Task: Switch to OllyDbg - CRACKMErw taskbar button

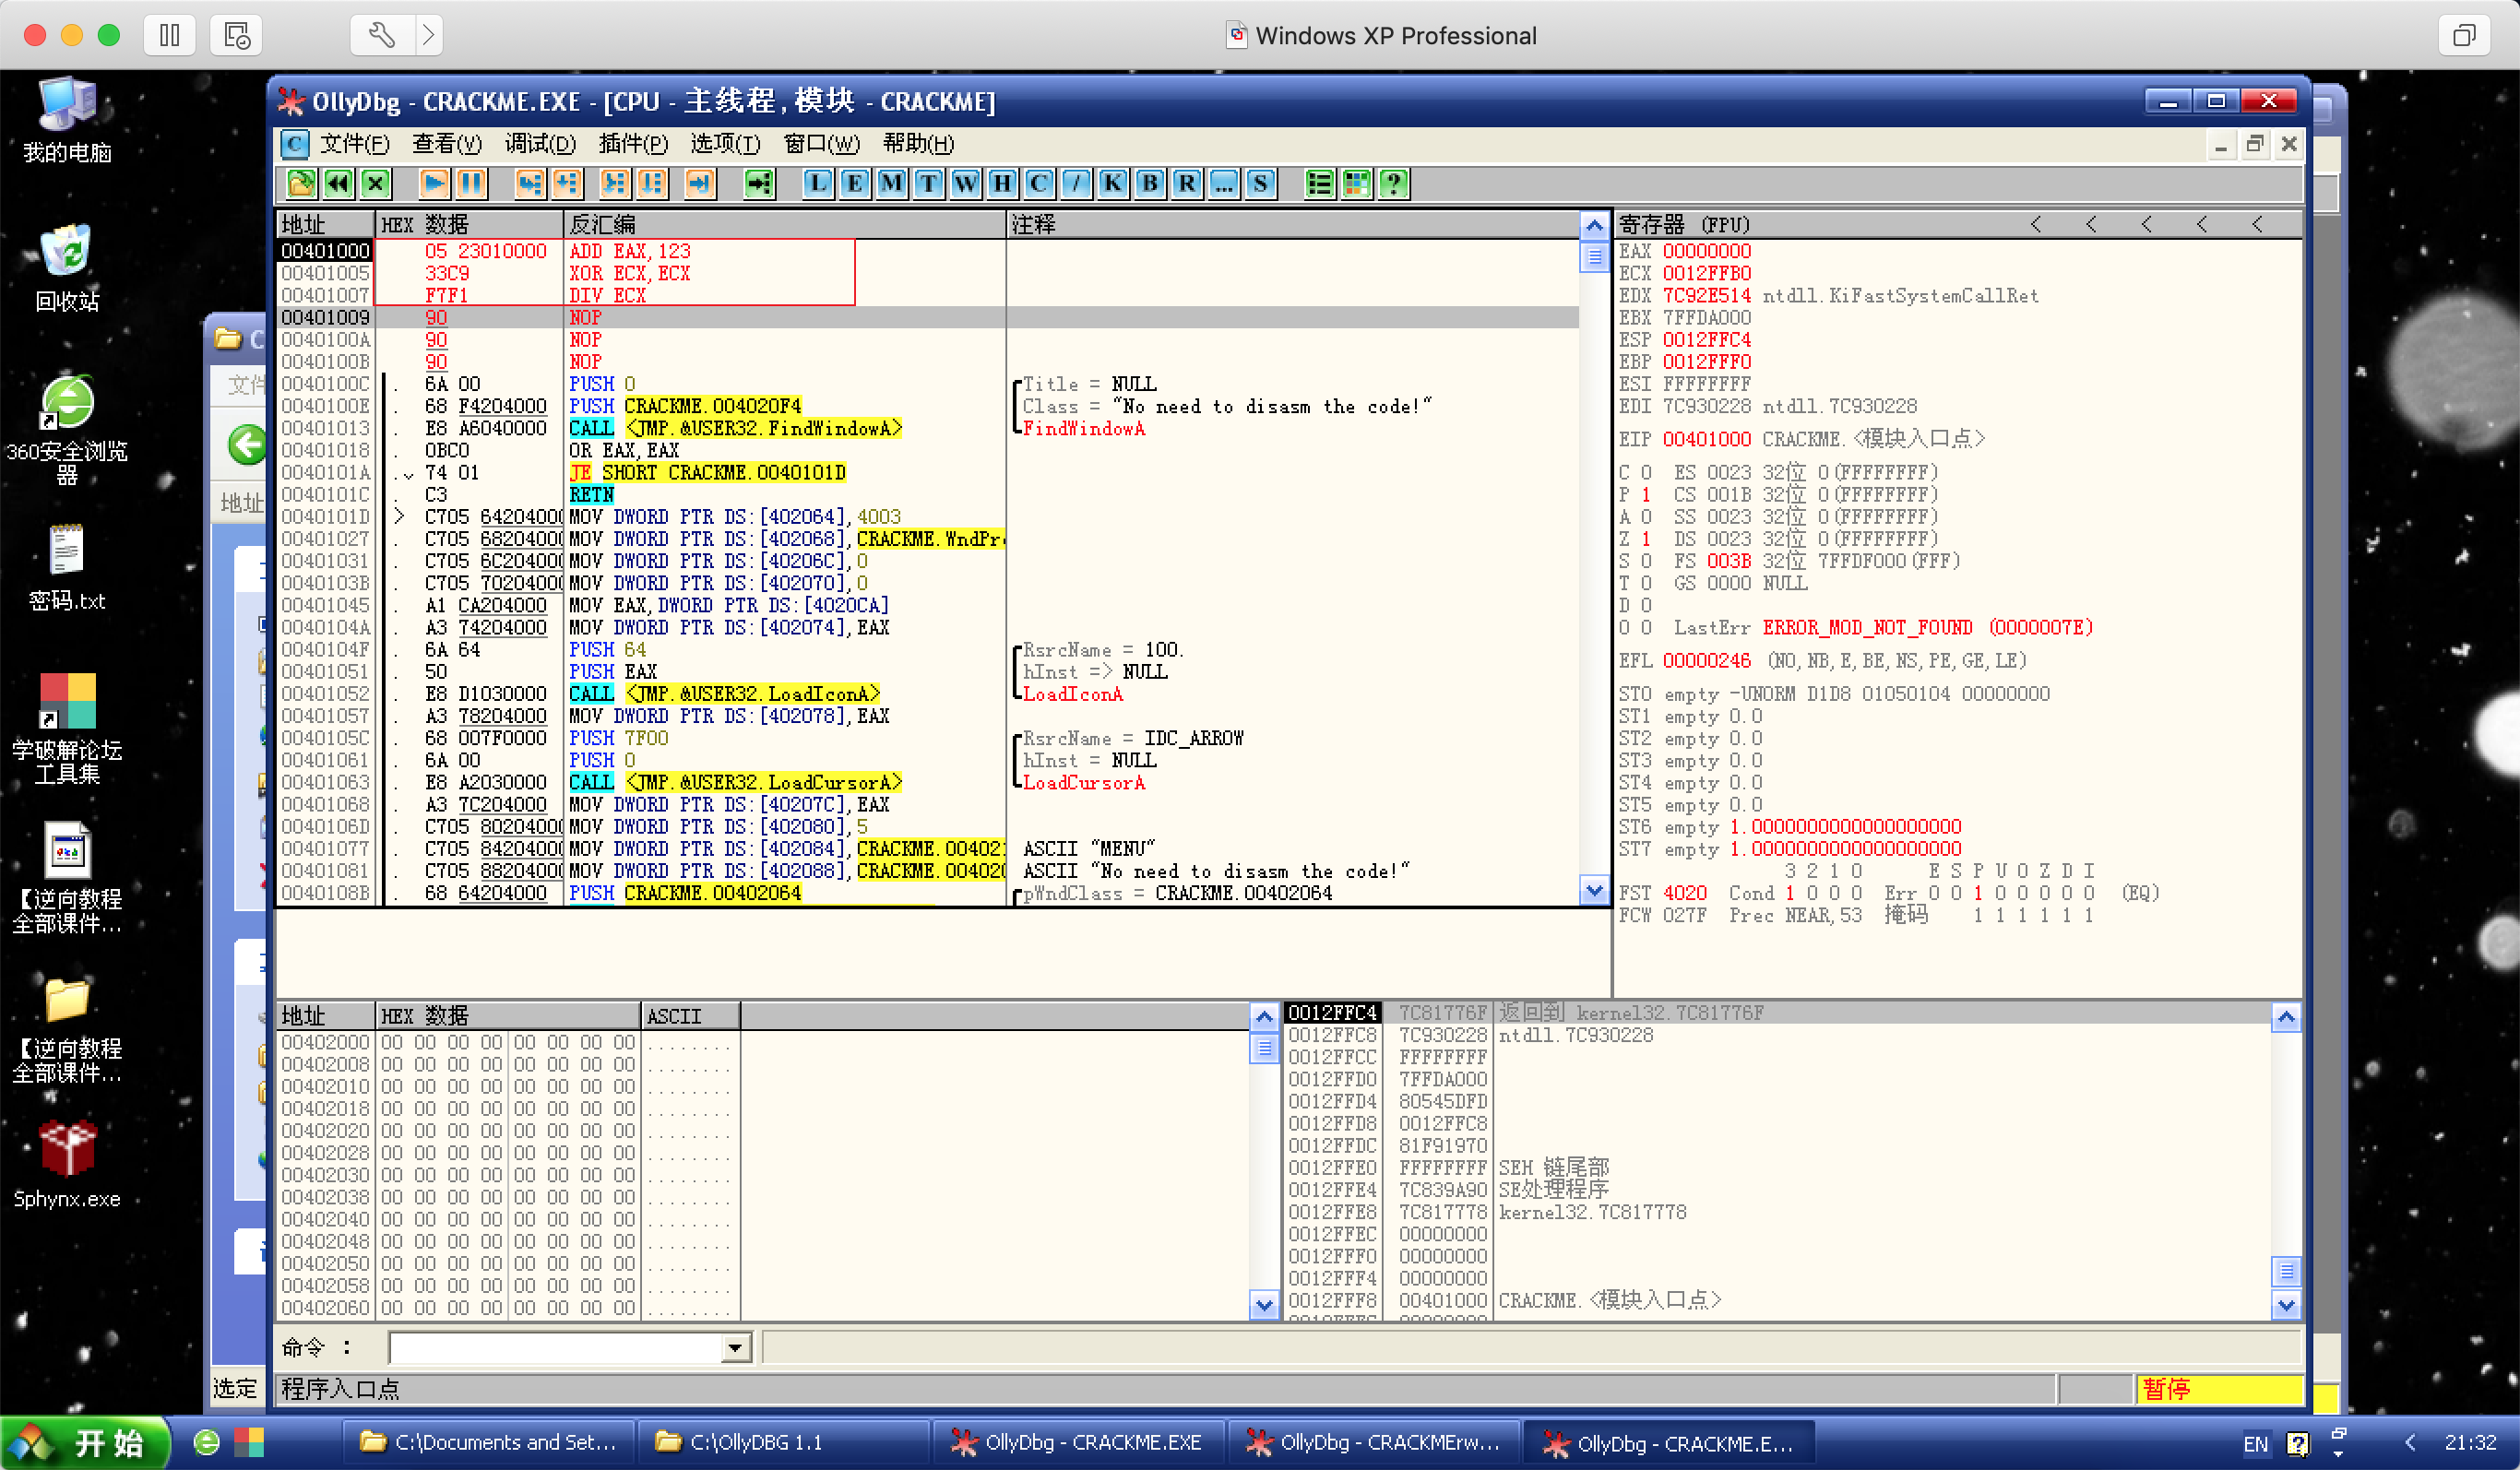Action: coord(1374,1442)
